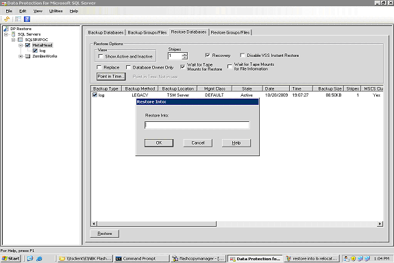This screenshot has height=263, width=394.
Task: Click the first system tray user icon
Action: pyautogui.click(x=347, y=258)
